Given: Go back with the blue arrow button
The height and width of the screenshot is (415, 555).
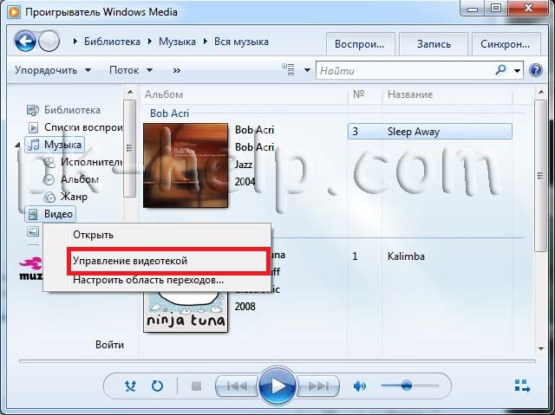Looking at the screenshot, I should 25,42.
